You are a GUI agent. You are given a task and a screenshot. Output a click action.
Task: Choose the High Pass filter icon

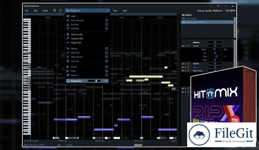pos(68,29)
